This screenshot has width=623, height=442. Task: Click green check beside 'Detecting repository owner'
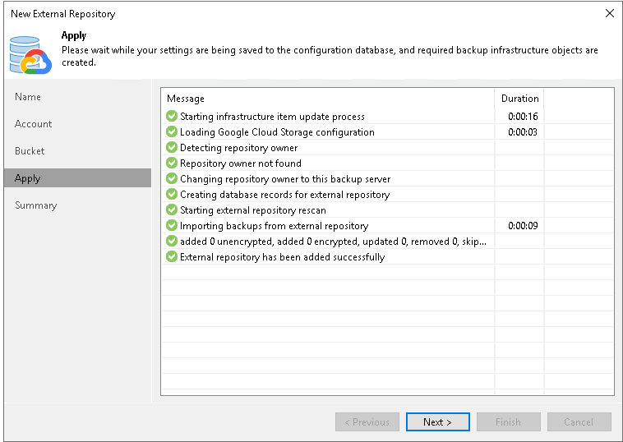172,148
